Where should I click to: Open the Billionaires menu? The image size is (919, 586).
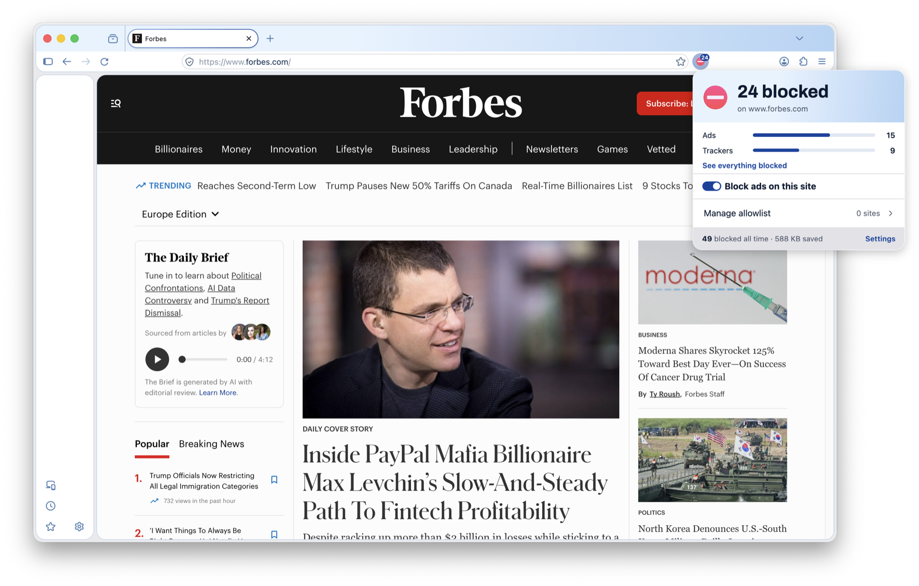click(179, 149)
